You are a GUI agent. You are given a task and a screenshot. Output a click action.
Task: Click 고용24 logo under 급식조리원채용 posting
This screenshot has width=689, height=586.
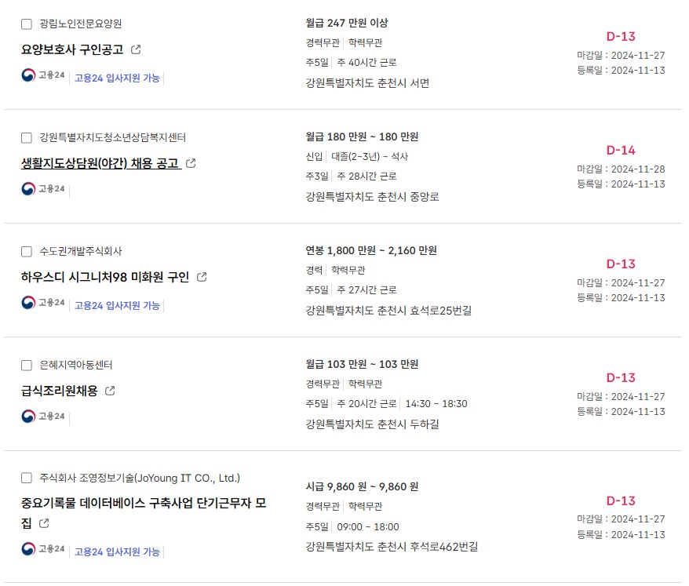(43, 416)
